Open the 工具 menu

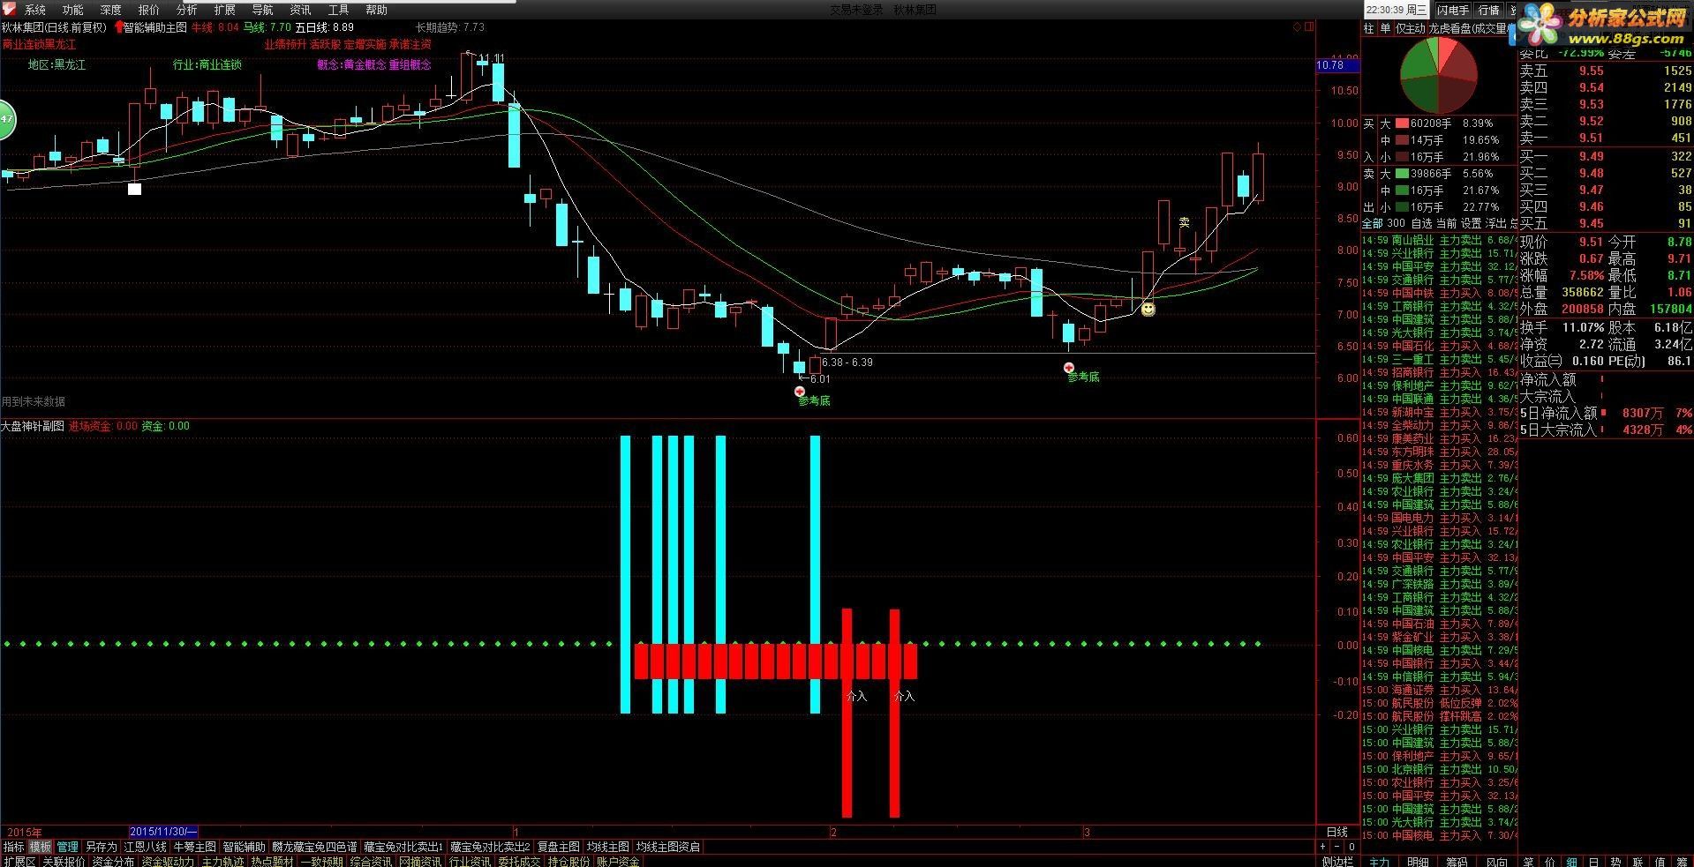[x=339, y=10]
